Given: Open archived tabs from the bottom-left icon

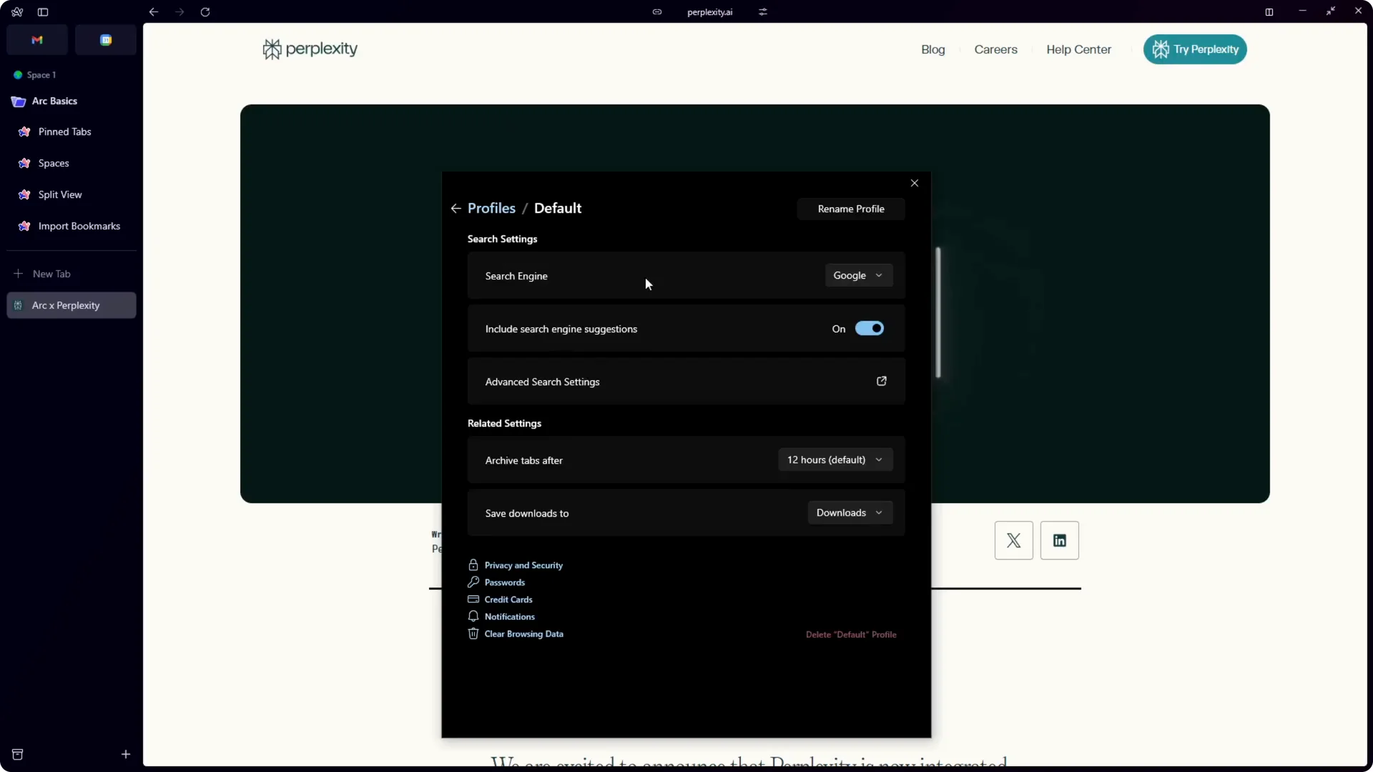Looking at the screenshot, I should pyautogui.click(x=18, y=754).
